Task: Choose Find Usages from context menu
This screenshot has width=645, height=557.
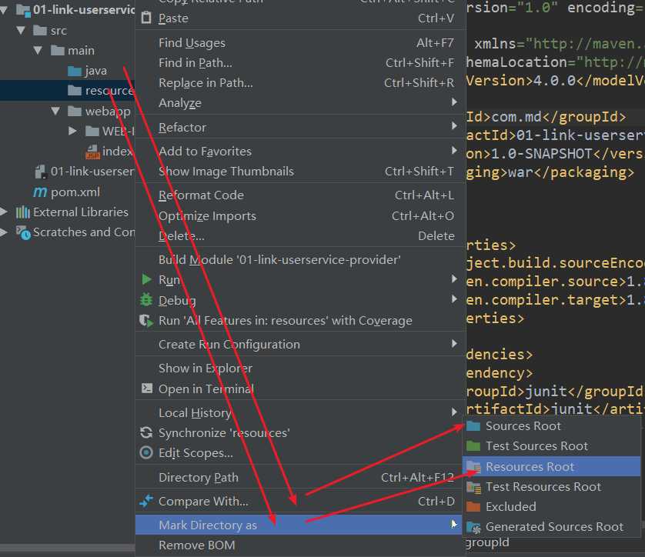Action: click(300, 43)
